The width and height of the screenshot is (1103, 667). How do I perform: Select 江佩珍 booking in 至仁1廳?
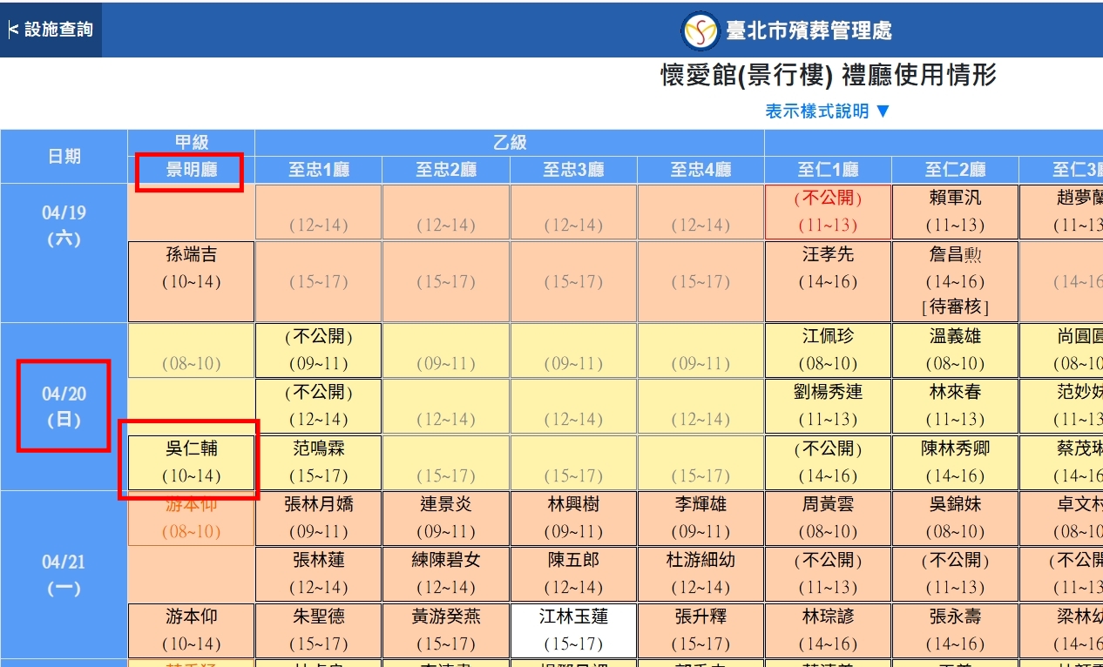tap(828, 350)
